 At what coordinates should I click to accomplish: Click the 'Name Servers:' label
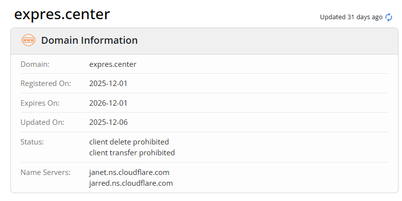[x=46, y=172]
